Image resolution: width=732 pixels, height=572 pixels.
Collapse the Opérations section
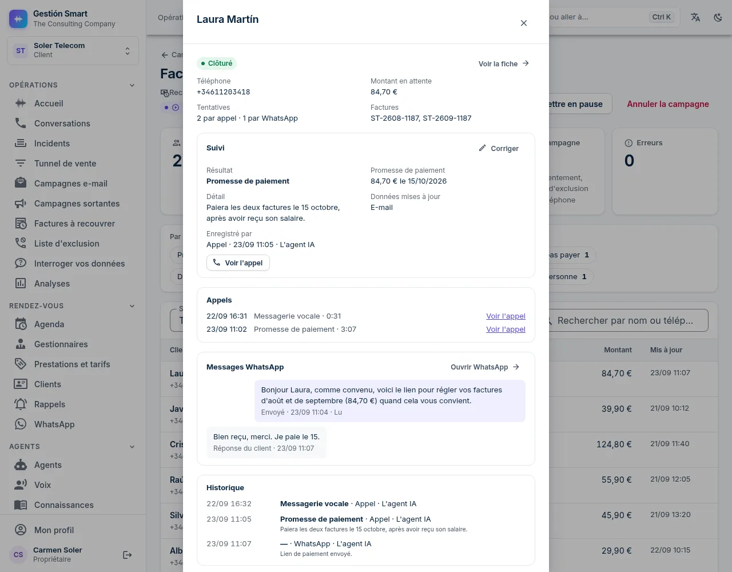[132, 85]
